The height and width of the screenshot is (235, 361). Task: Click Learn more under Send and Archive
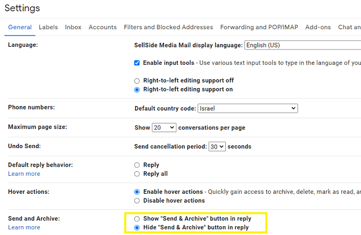click(24, 227)
